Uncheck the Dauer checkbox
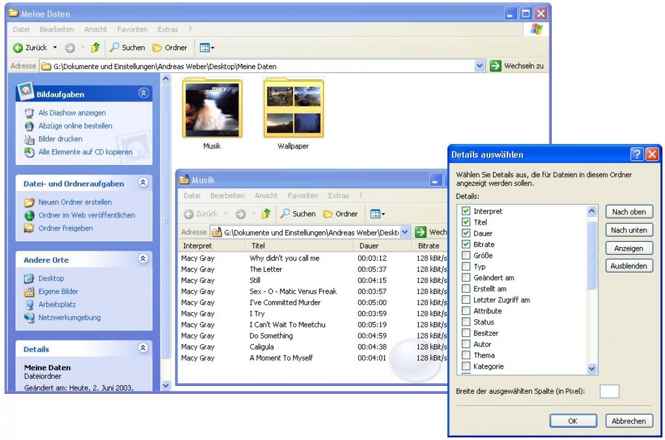The image size is (665, 440). (466, 233)
